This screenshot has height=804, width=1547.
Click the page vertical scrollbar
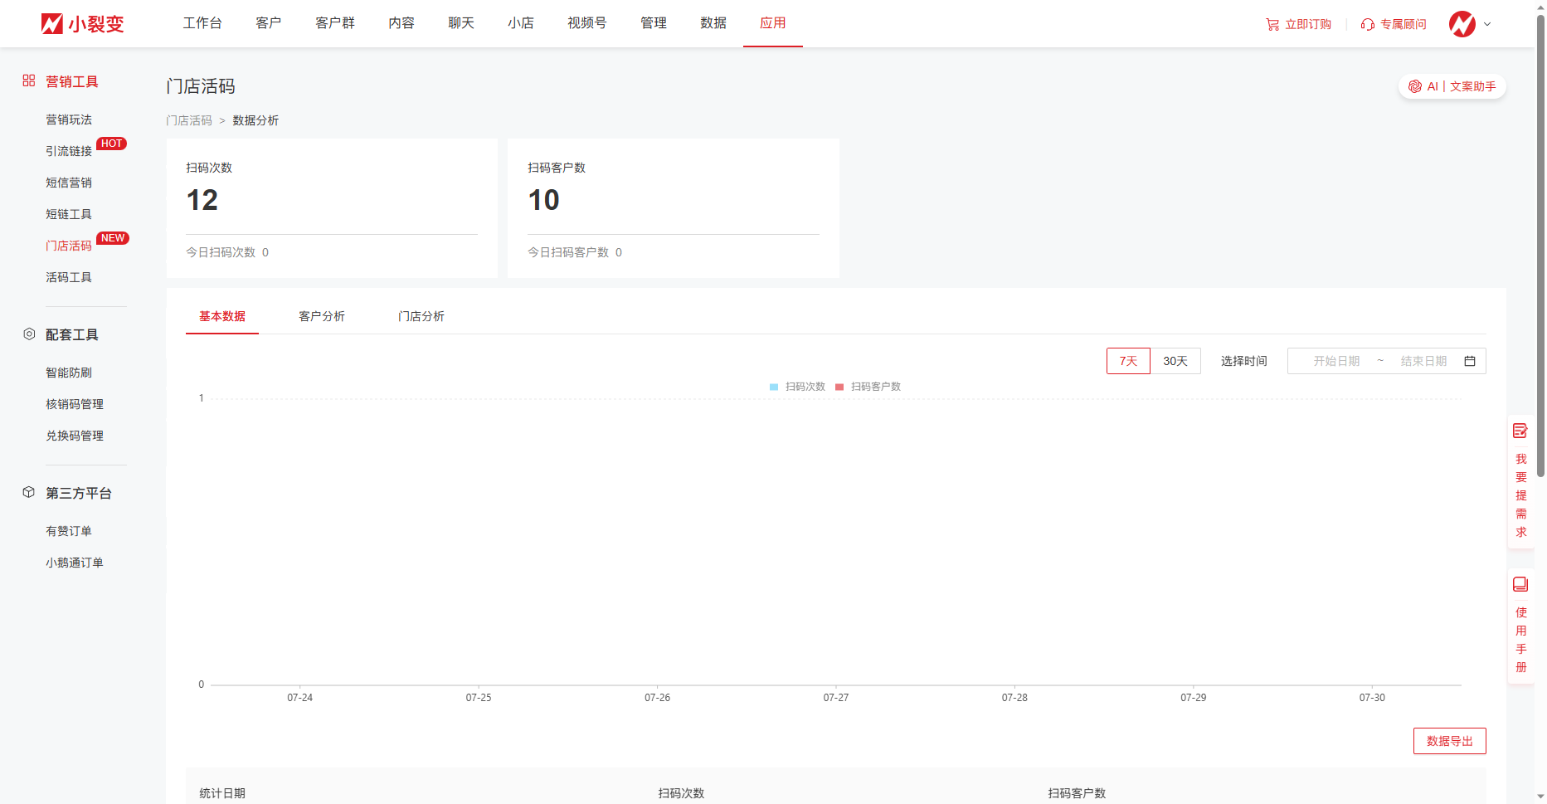click(x=1540, y=249)
